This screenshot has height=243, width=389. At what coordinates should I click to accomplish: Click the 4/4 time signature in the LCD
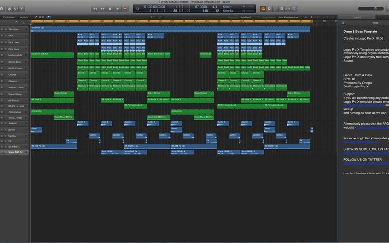tap(215, 7)
